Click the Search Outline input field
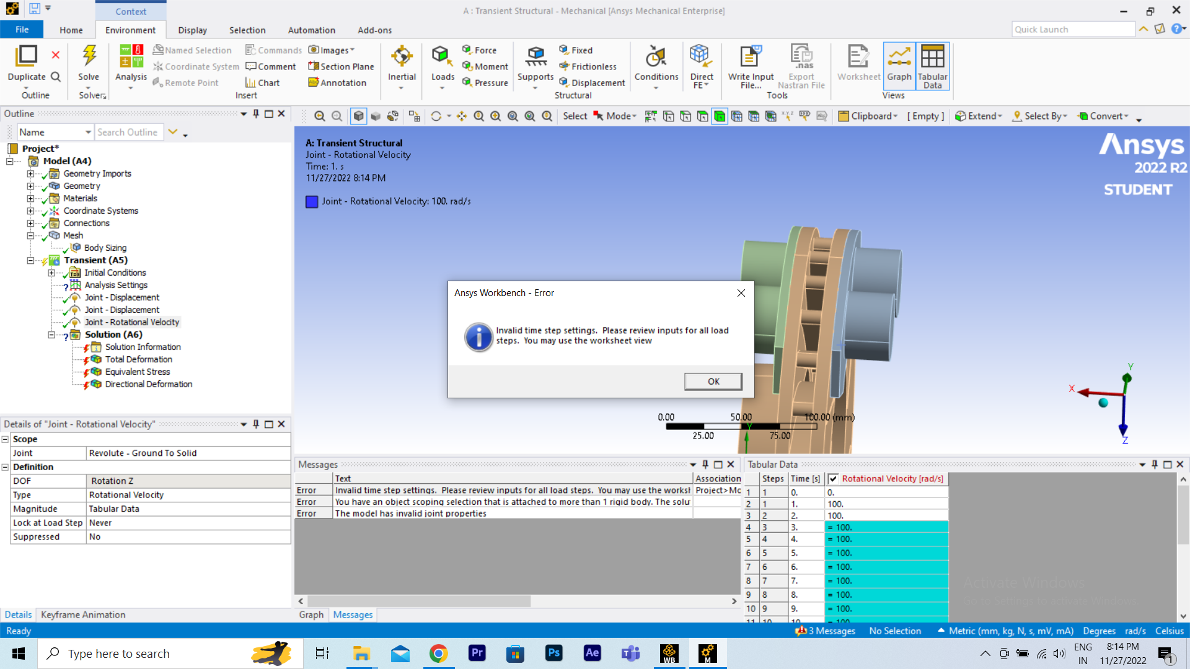Image resolution: width=1190 pixels, height=669 pixels. point(129,132)
